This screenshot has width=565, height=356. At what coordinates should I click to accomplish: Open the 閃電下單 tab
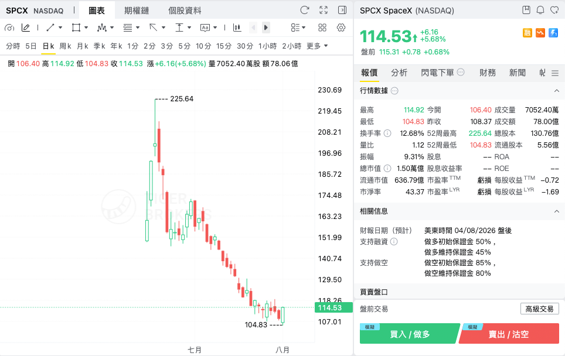[437, 73]
